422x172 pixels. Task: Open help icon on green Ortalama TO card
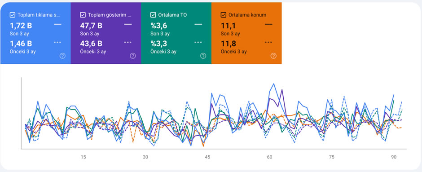(203, 56)
